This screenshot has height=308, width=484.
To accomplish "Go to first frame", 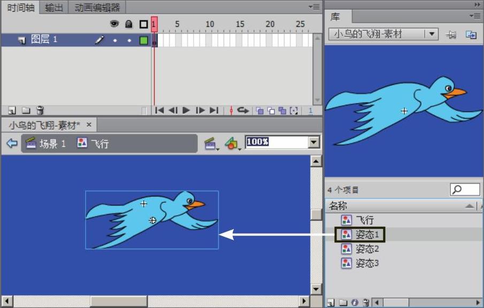I will click(159, 110).
